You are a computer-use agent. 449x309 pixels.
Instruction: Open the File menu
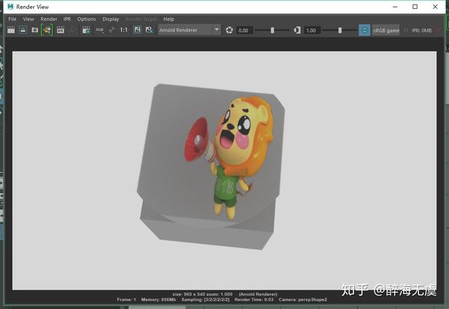click(12, 19)
